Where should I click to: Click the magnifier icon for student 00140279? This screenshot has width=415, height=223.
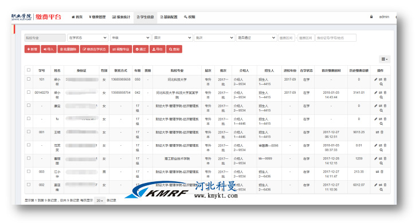381,97
